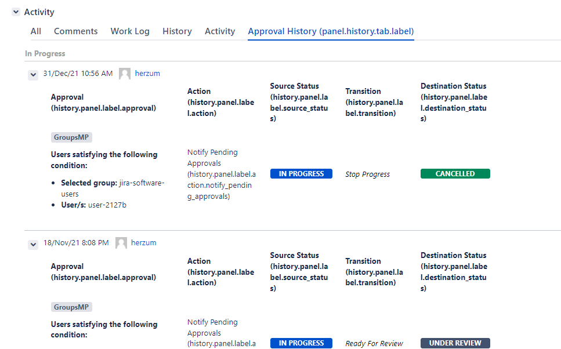Switch to the All tab

click(36, 31)
